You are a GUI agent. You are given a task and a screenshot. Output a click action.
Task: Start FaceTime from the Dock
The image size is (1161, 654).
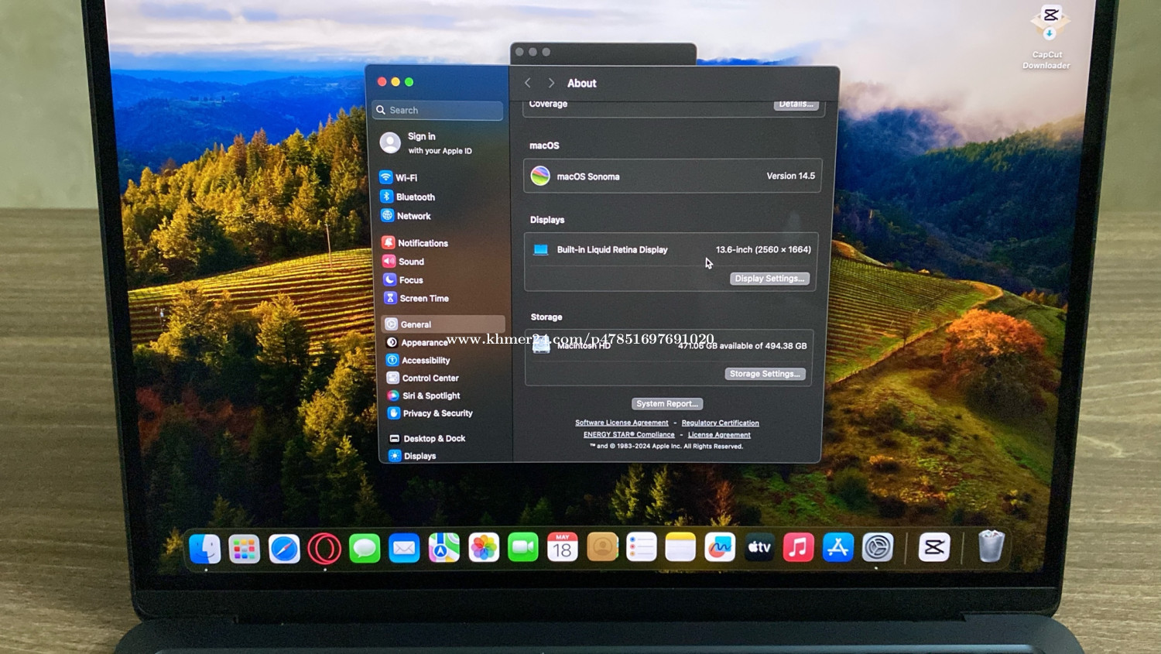click(x=523, y=548)
